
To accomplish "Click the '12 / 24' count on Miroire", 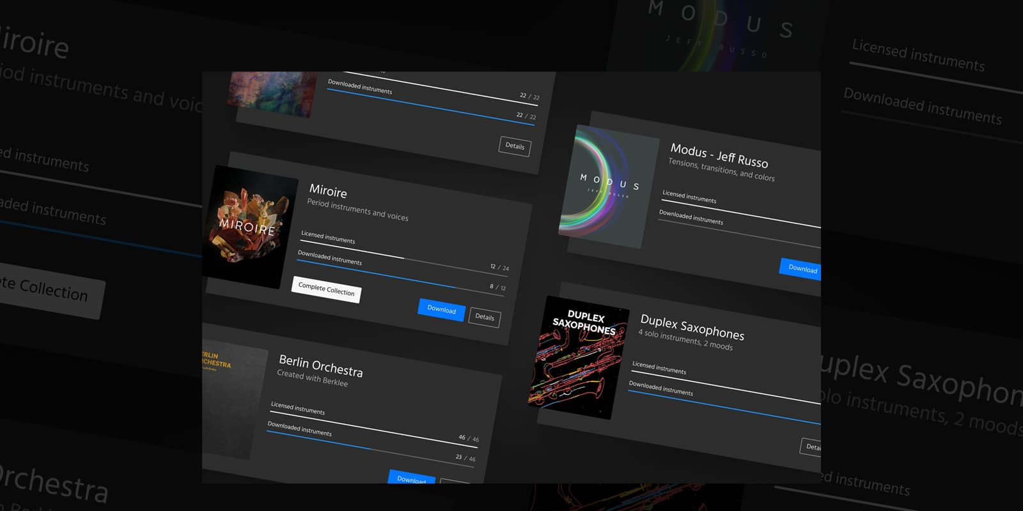I will tap(499, 267).
